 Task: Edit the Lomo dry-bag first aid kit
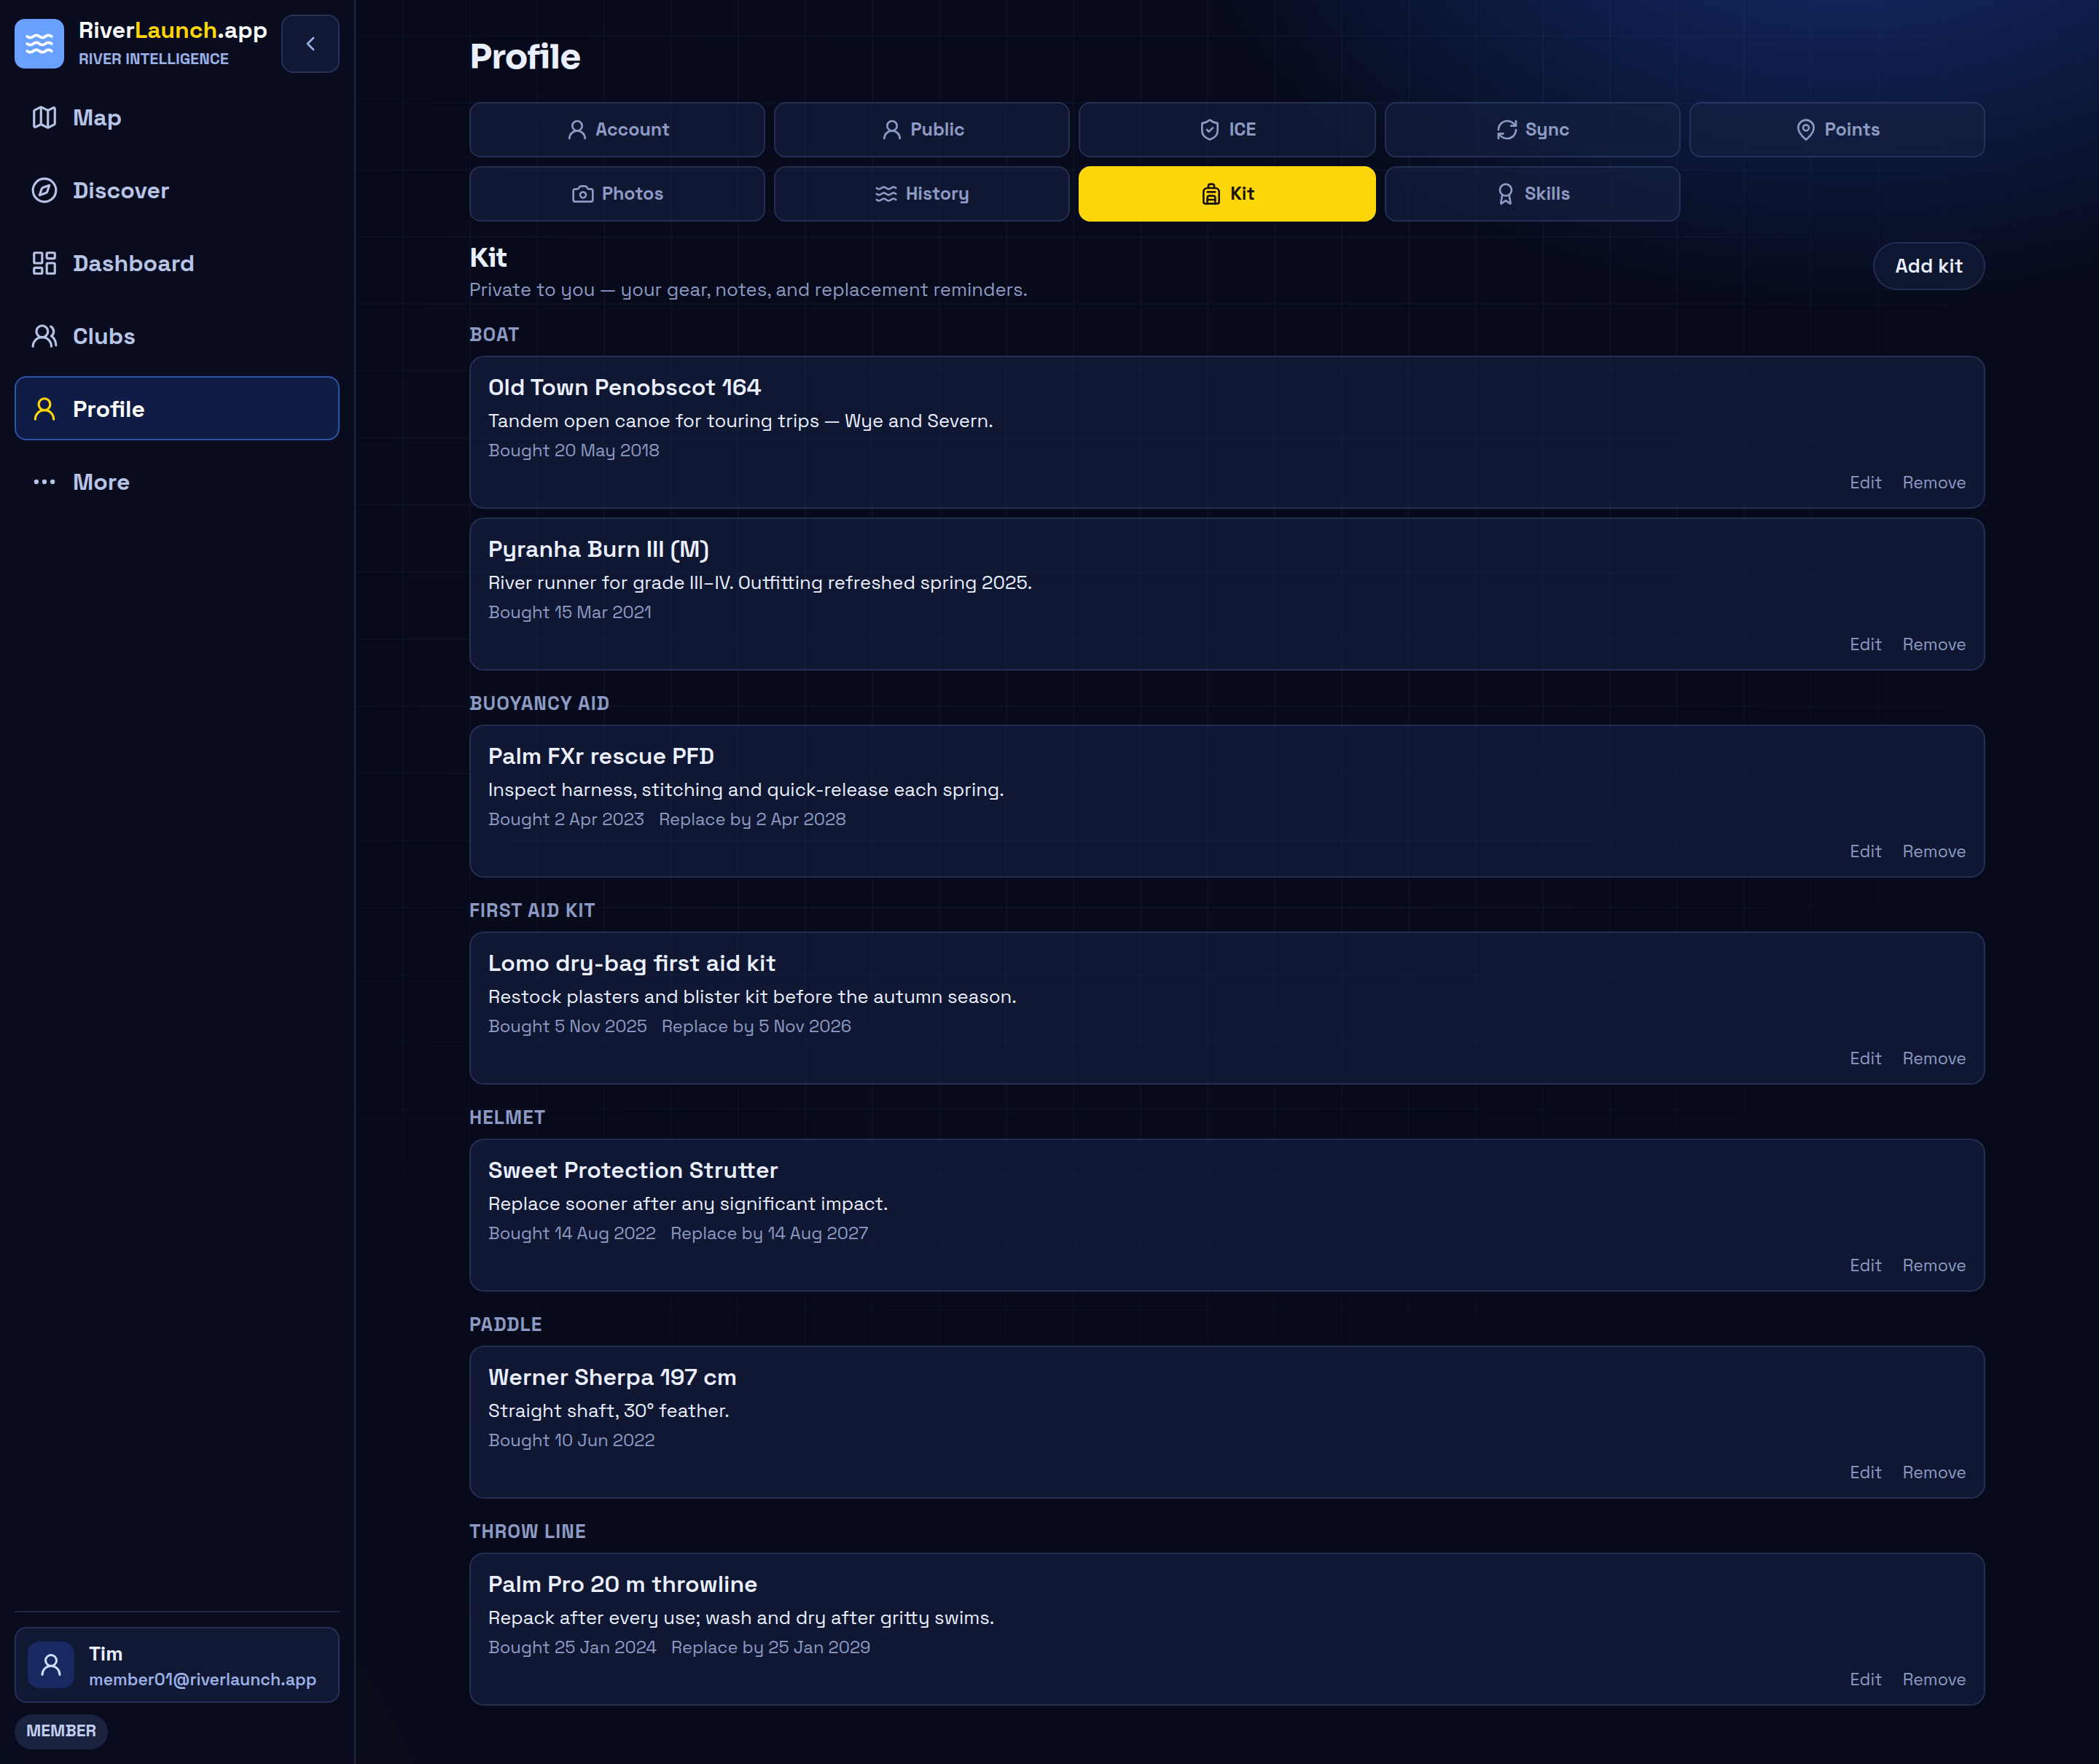click(x=1865, y=1059)
